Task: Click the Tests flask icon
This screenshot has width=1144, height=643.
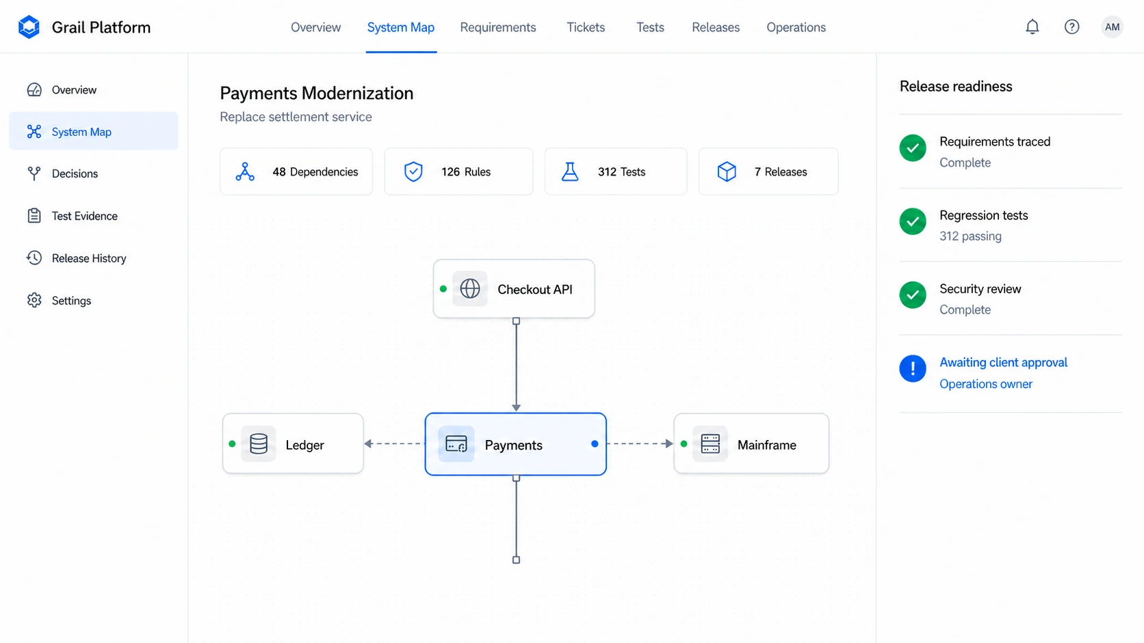Action: point(570,172)
